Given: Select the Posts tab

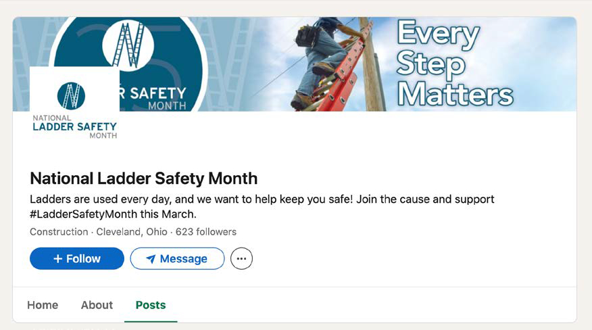Looking at the screenshot, I should pyautogui.click(x=151, y=305).
